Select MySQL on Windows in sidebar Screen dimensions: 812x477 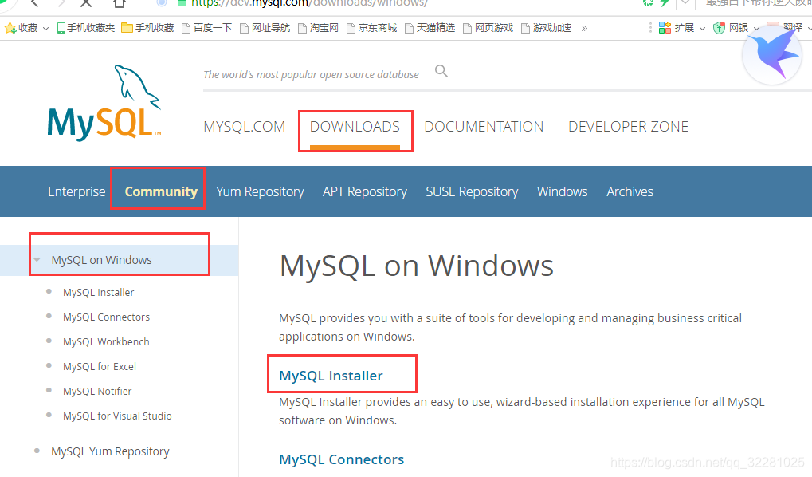pos(101,260)
